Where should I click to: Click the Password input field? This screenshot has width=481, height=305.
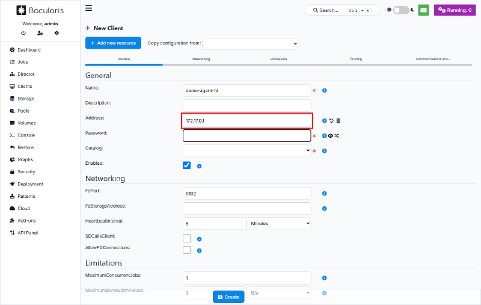tap(247, 135)
